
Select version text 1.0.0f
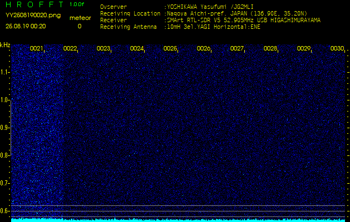(77, 4)
